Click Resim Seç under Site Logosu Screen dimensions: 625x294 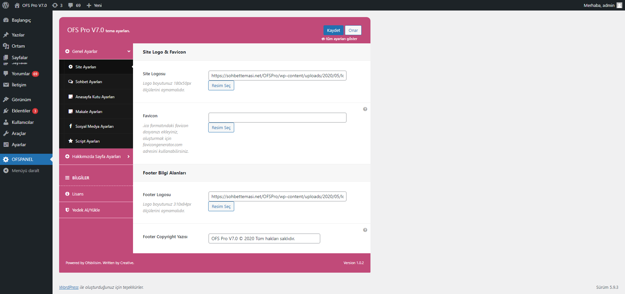point(221,85)
